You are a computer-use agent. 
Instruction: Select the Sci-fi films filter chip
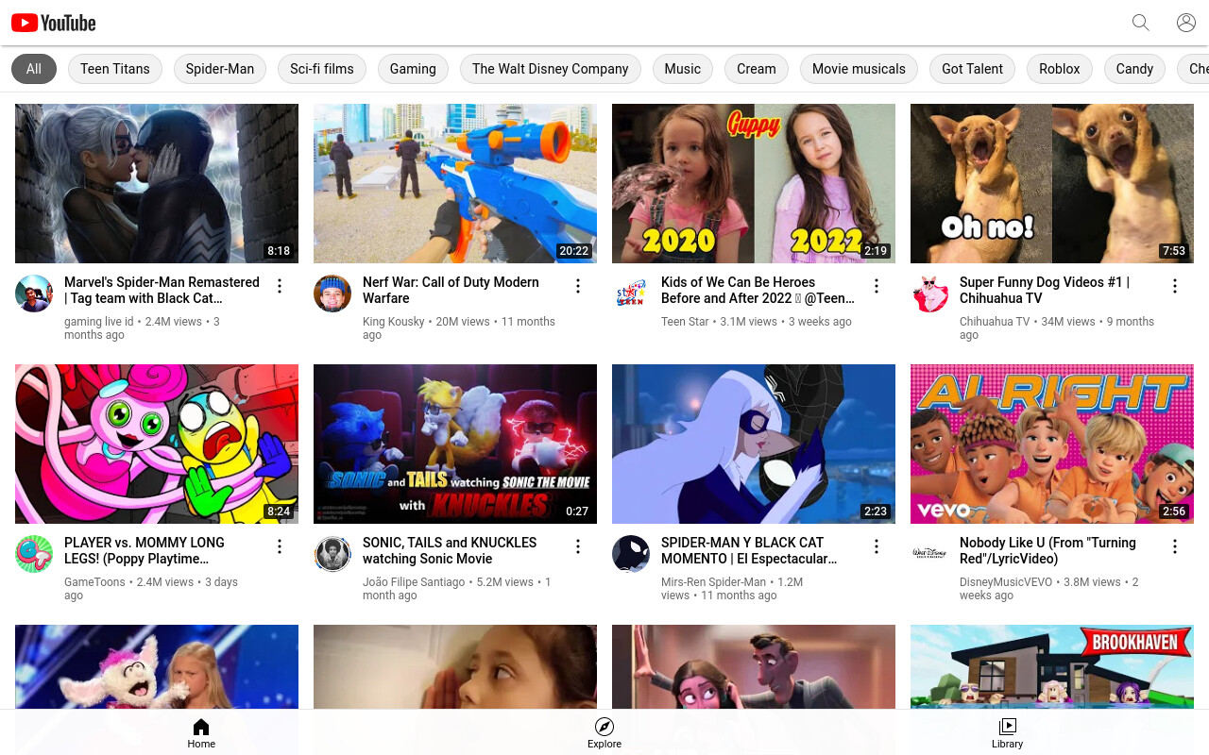[322, 69]
